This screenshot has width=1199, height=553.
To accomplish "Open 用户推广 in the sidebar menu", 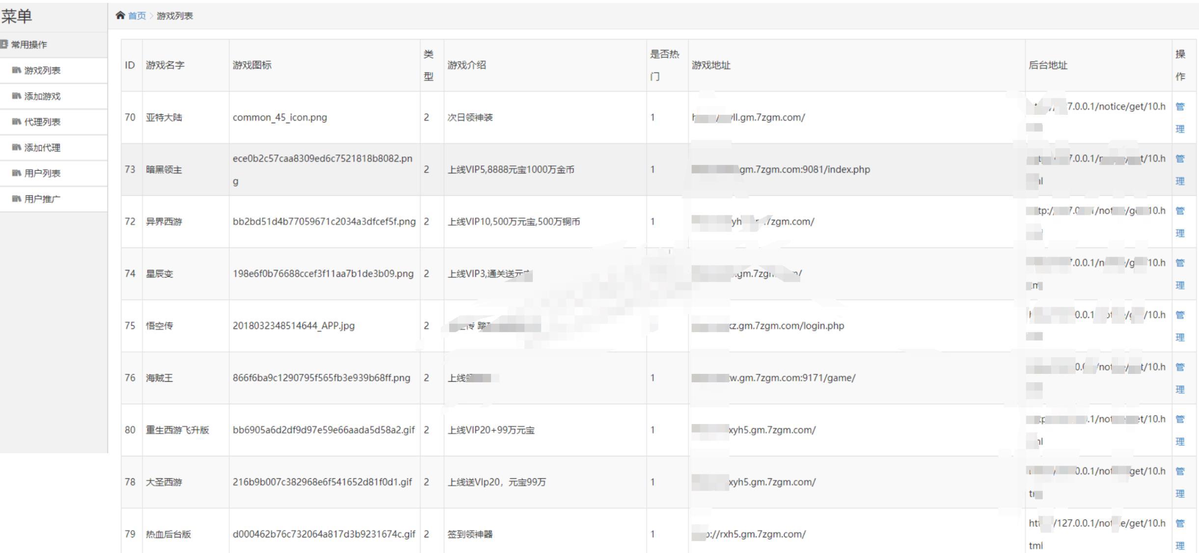I will point(54,199).
